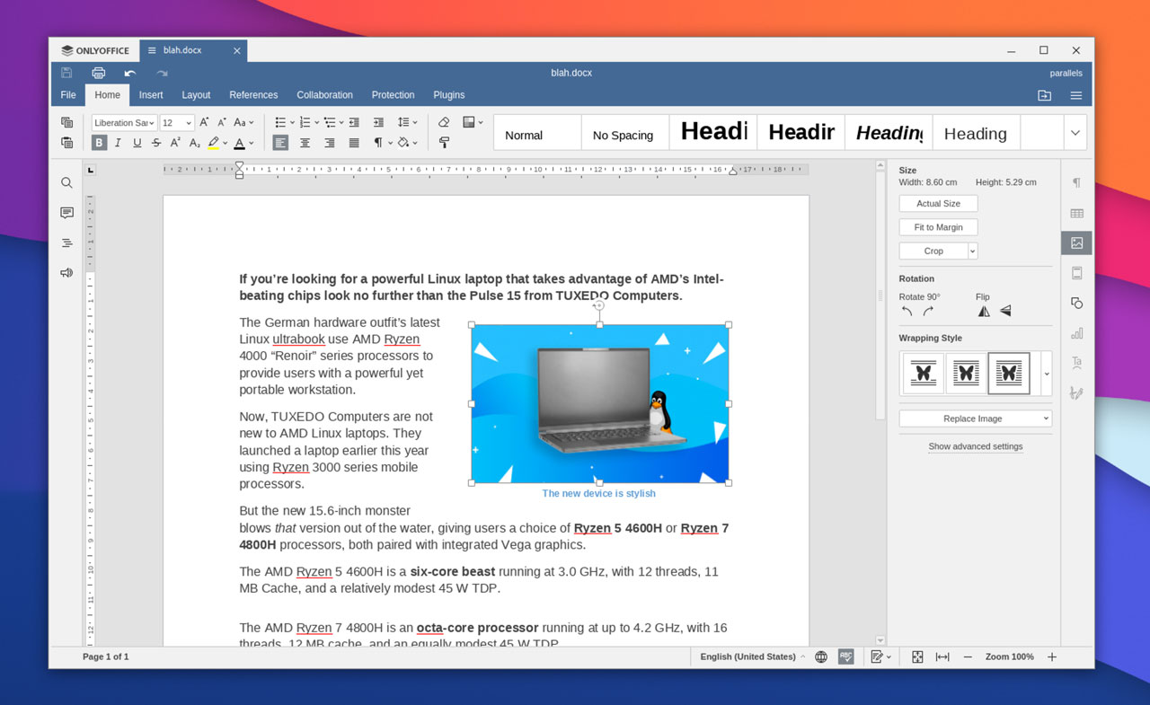Flip the image horizontally
This screenshot has width=1150, height=705.
984,312
